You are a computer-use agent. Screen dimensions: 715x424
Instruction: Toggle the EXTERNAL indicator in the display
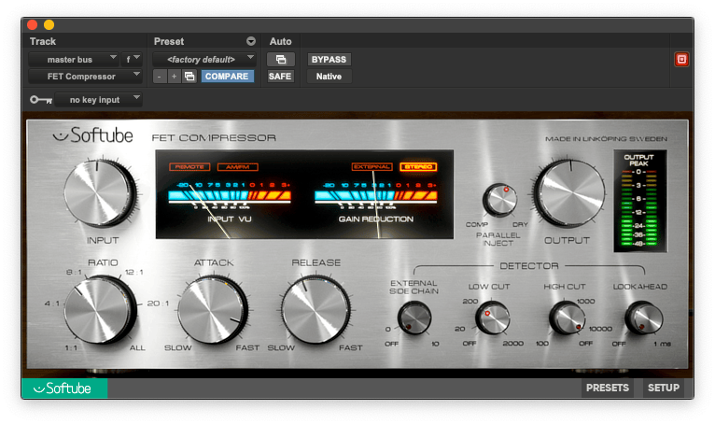372,167
